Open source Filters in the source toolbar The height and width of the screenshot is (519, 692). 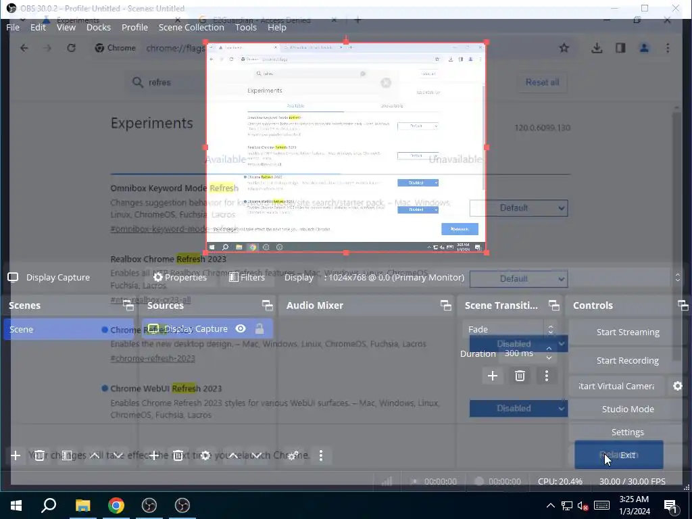point(247,277)
